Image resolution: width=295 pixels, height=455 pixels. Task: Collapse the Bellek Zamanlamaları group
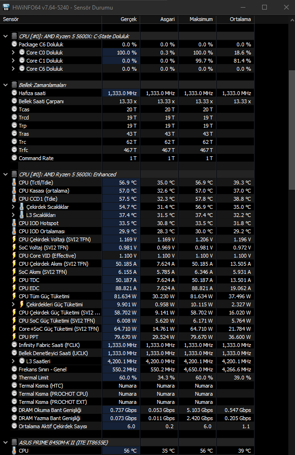[6, 85]
